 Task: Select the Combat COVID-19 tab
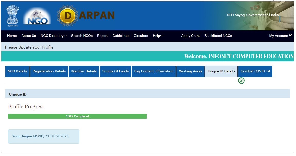click(x=255, y=71)
